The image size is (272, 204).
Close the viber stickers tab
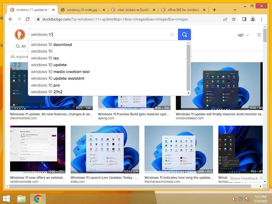click(x=154, y=10)
